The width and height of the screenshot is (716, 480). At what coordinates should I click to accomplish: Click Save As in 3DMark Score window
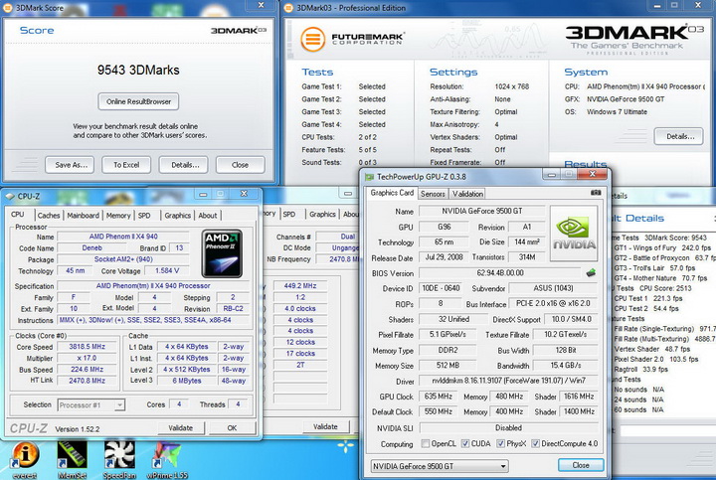(70, 165)
